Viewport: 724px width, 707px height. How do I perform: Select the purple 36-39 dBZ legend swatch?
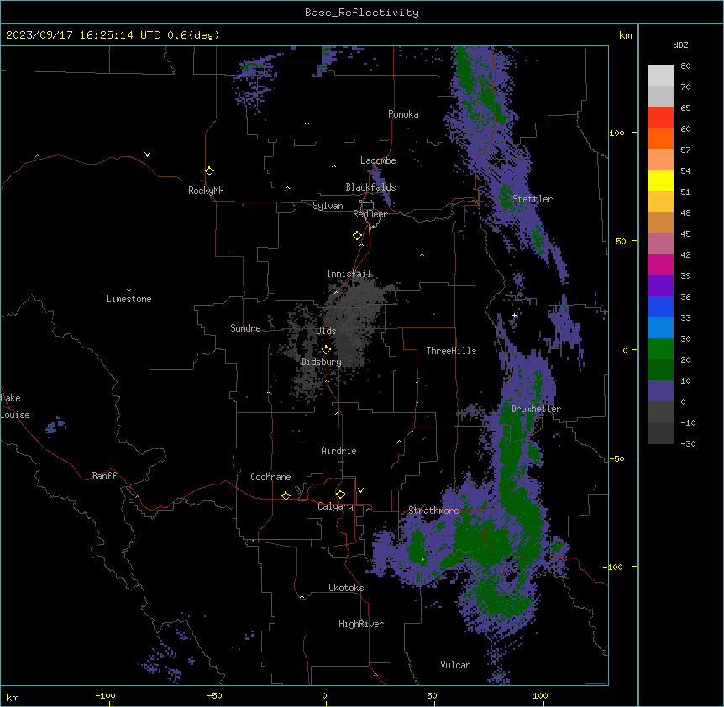pos(660,286)
